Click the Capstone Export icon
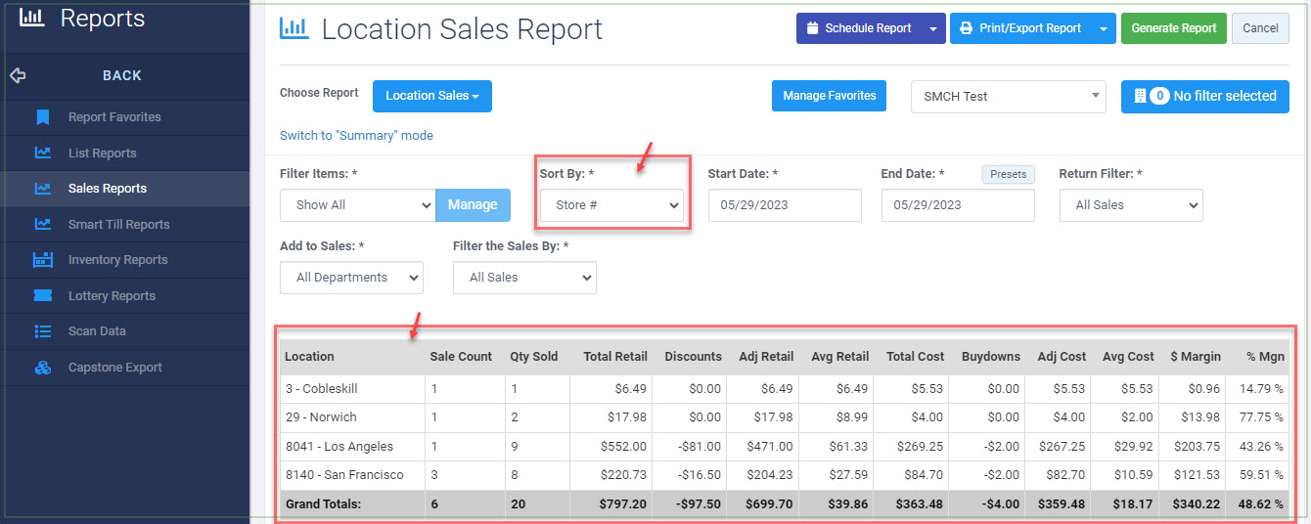The image size is (1311, 524). 42,368
